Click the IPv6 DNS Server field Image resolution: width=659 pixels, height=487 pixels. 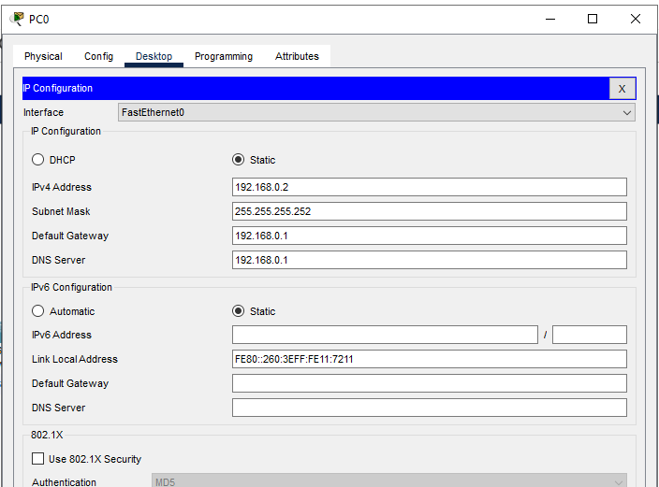(429, 408)
